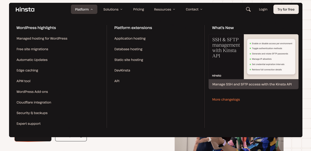Viewport: 311px width, 151px height.
Task: Click the Login link
Action: tap(263, 9)
